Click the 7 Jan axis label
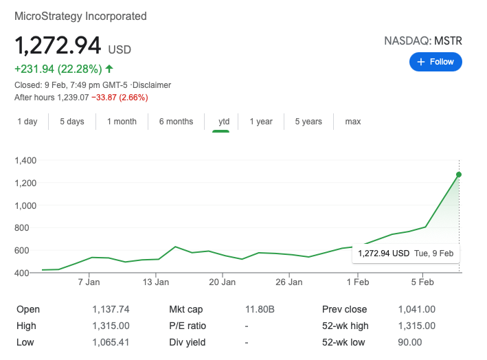This screenshot has height=360, width=487. tap(89, 282)
